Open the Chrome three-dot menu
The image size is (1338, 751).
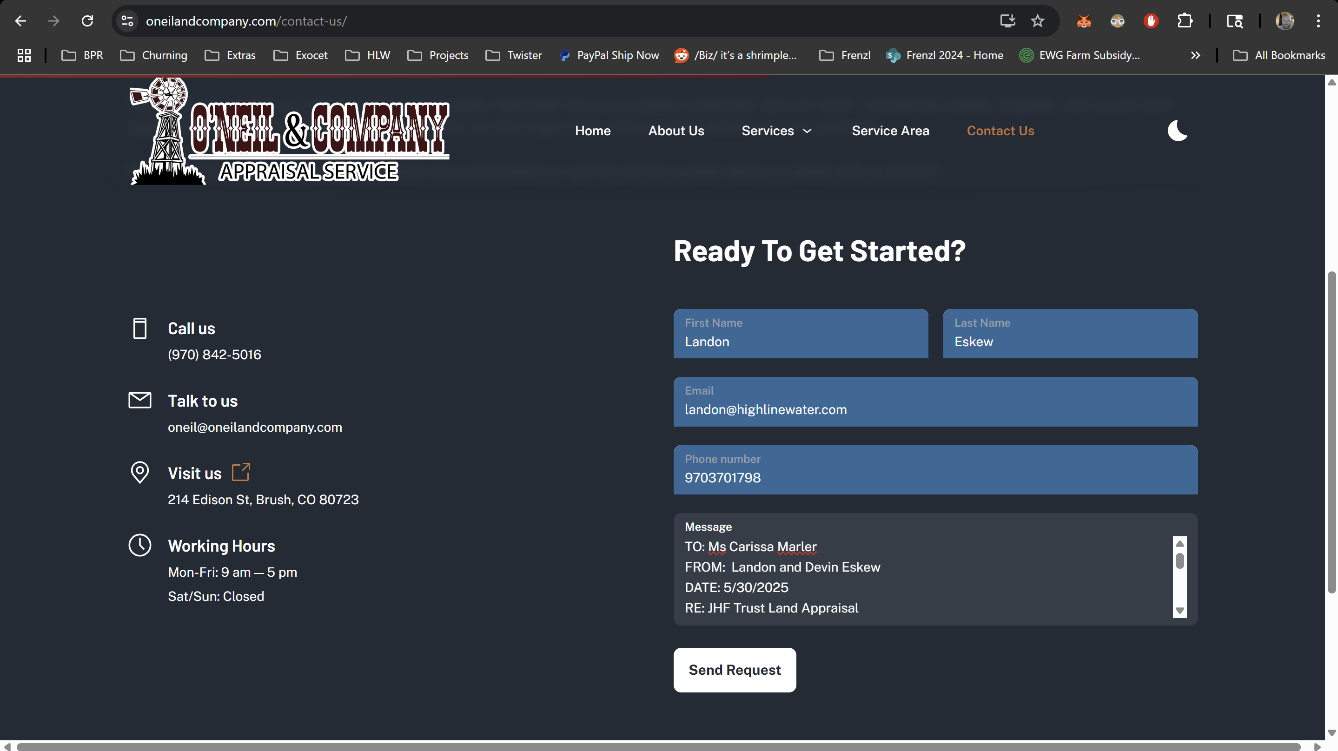pyautogui.click(x=1318, y=21)
